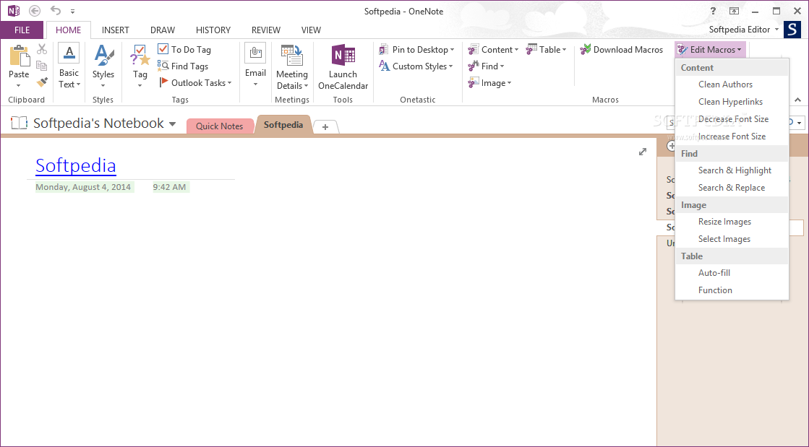Open the Content macros dropdown
This screenshot has height=447, width=809.
(x=493, y=50)
